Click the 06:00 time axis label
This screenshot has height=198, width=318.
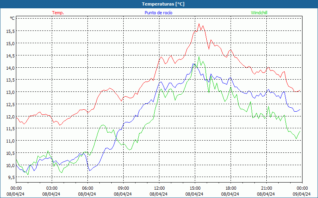click(x=87, y=188)
